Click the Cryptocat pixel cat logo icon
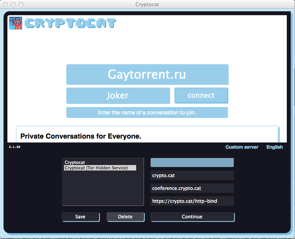The width and height of the screenshot is (295, 239). click(x=16, y=23)
